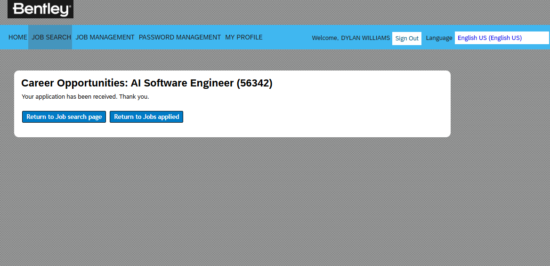Click the AI Software Engineer job title

coord(182,83)
